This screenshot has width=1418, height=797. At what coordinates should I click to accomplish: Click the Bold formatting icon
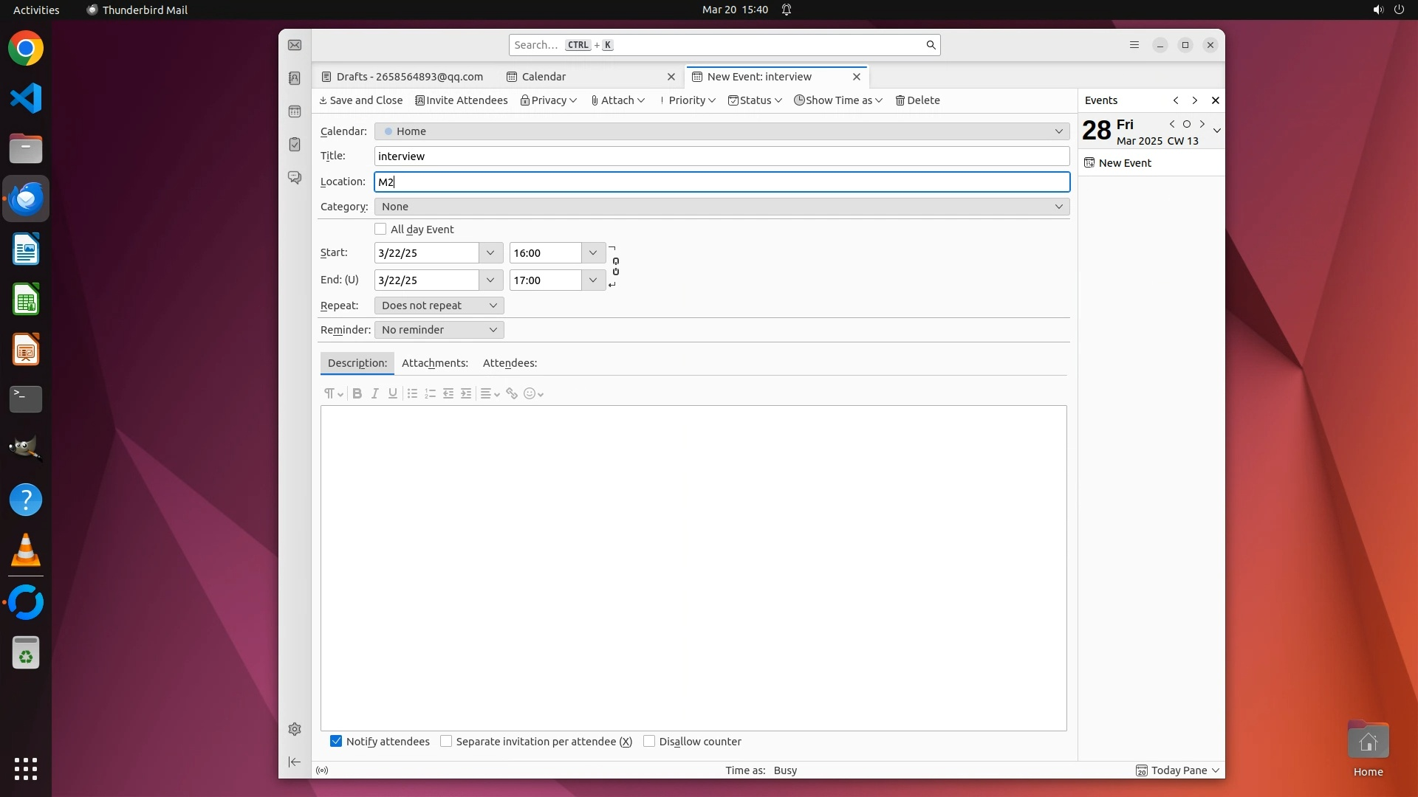pos(357,393)
